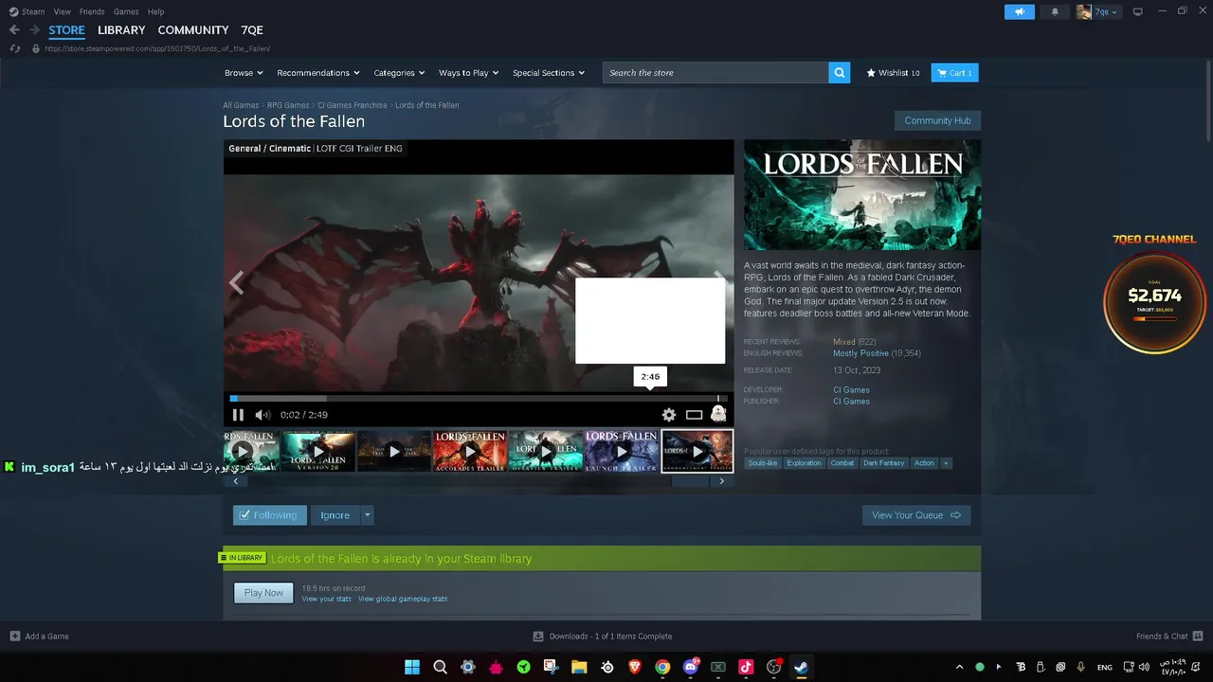Open the Help menu

155,11
